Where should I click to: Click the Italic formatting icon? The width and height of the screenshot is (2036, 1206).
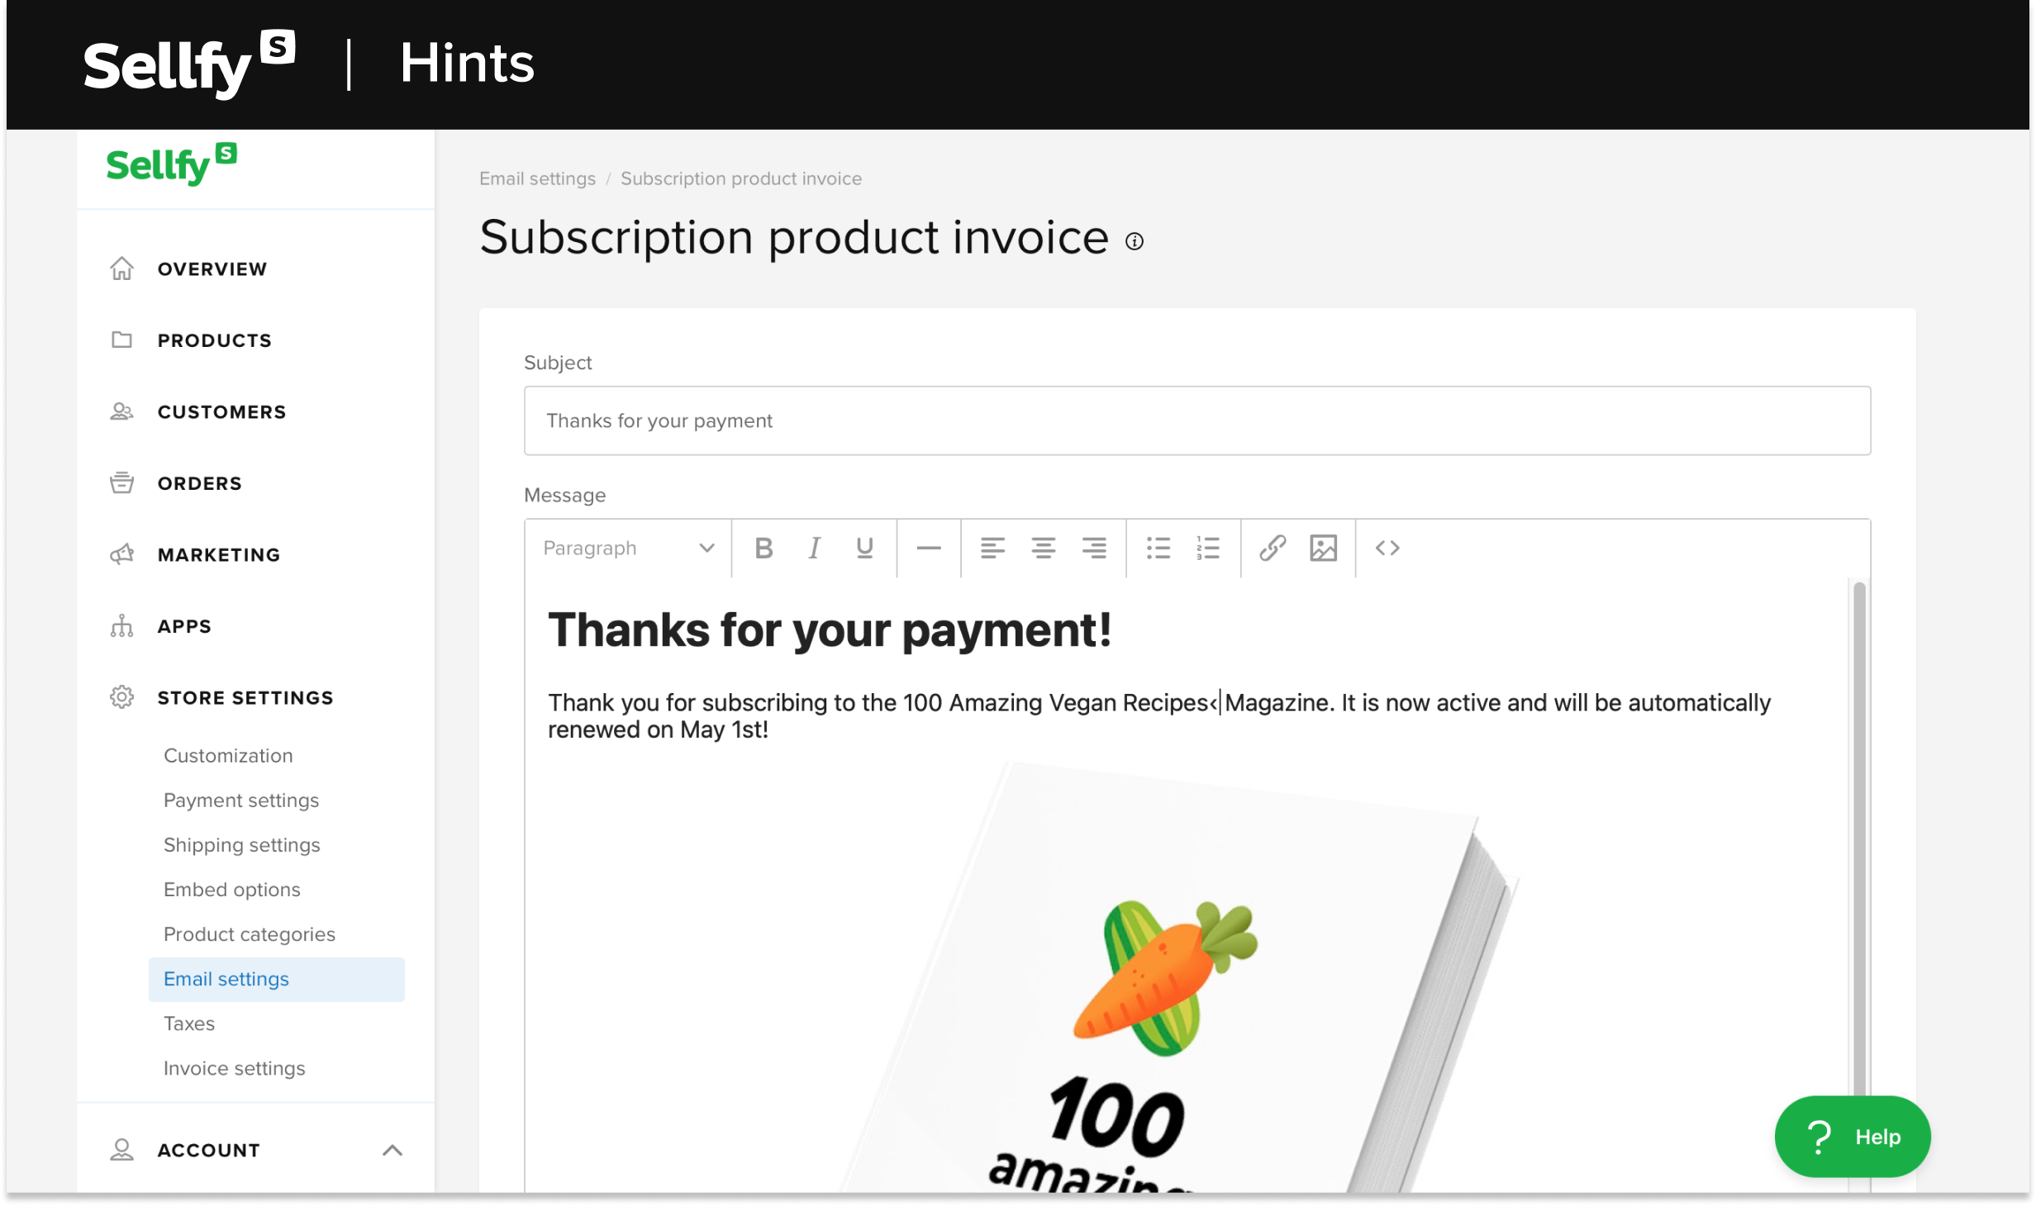tap(813, 547)
